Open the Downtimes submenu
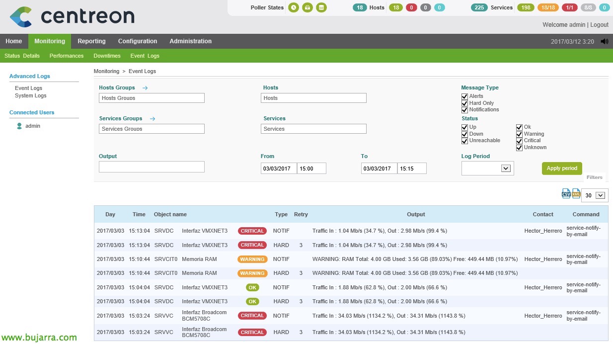613x344 pixels. 107,56
